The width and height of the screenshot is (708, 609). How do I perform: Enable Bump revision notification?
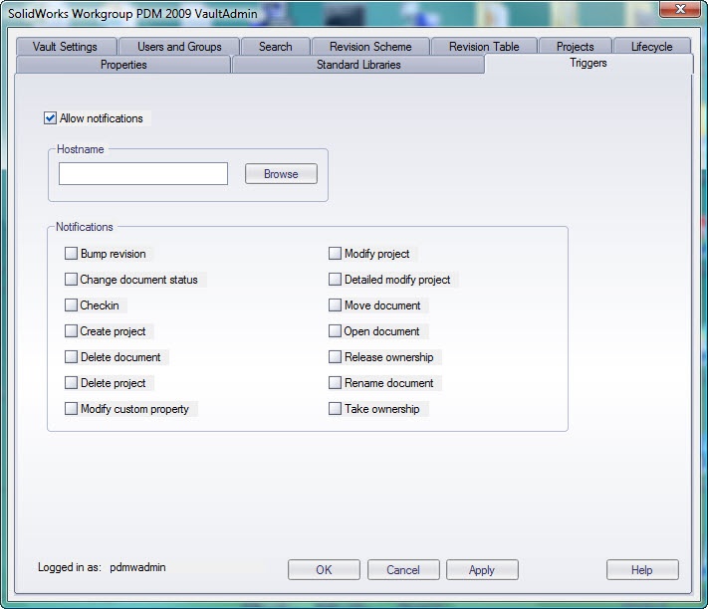71,254
